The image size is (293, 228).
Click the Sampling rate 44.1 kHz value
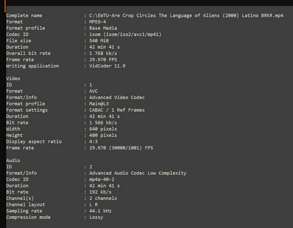(x=100, y=211)
